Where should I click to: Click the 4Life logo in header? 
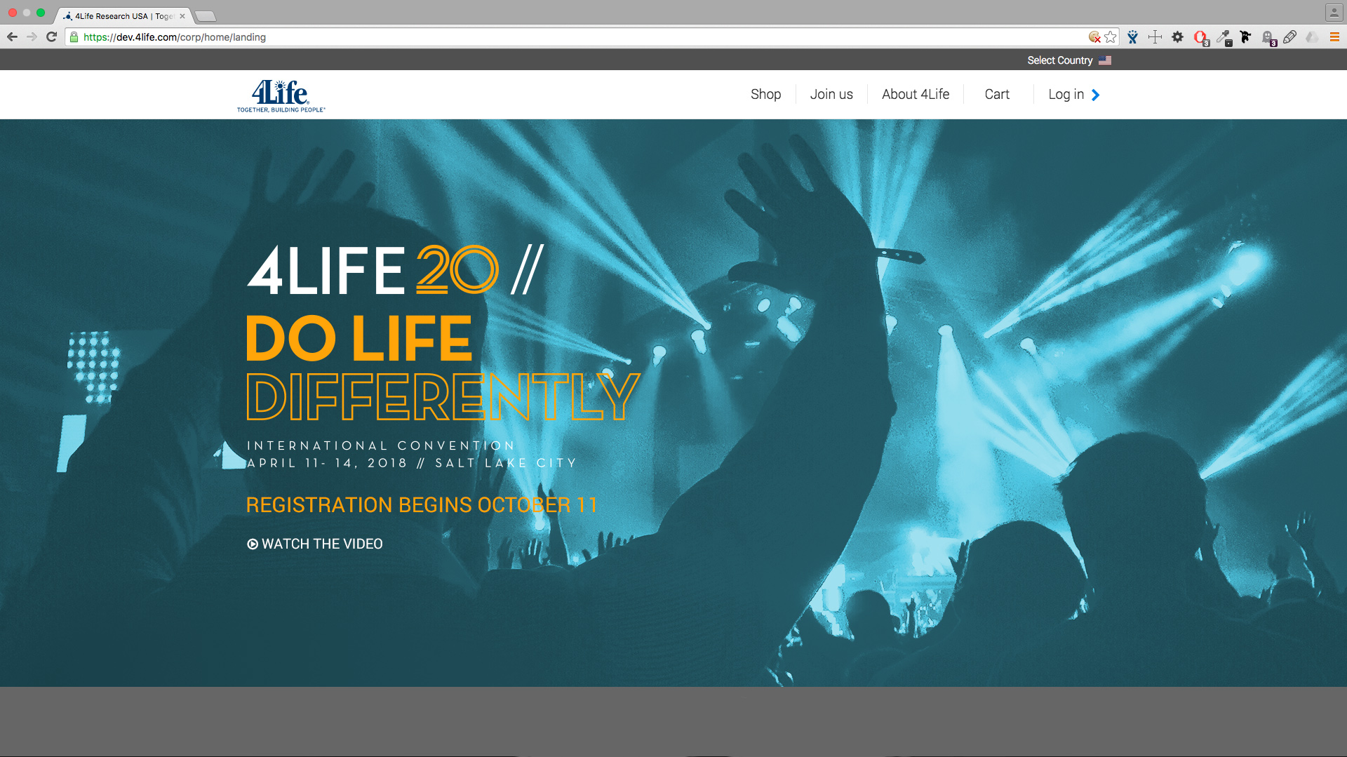(x=281, y=95)
